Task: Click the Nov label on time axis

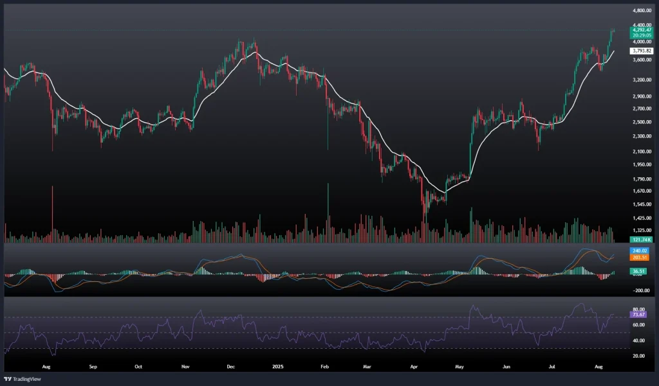Action: coord(185,367)
